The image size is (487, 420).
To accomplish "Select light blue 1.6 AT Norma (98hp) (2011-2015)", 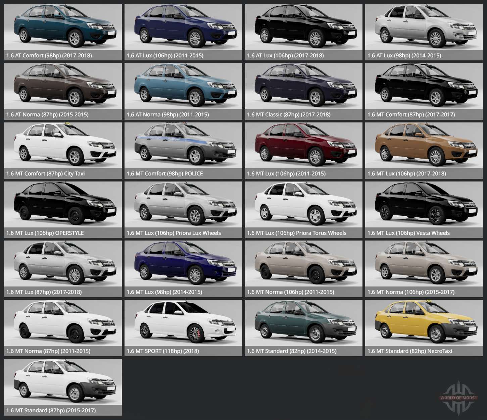I will click(183, 91).
